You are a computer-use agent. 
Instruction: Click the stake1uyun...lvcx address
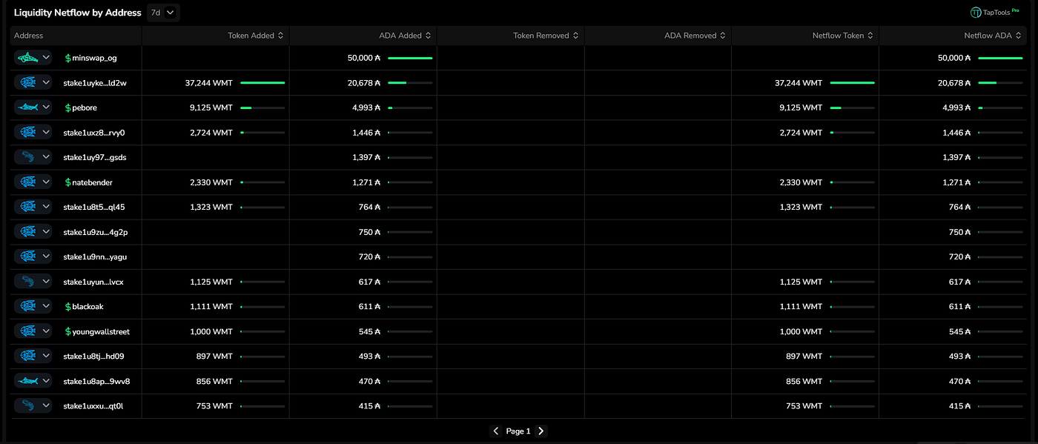point(93,282)
